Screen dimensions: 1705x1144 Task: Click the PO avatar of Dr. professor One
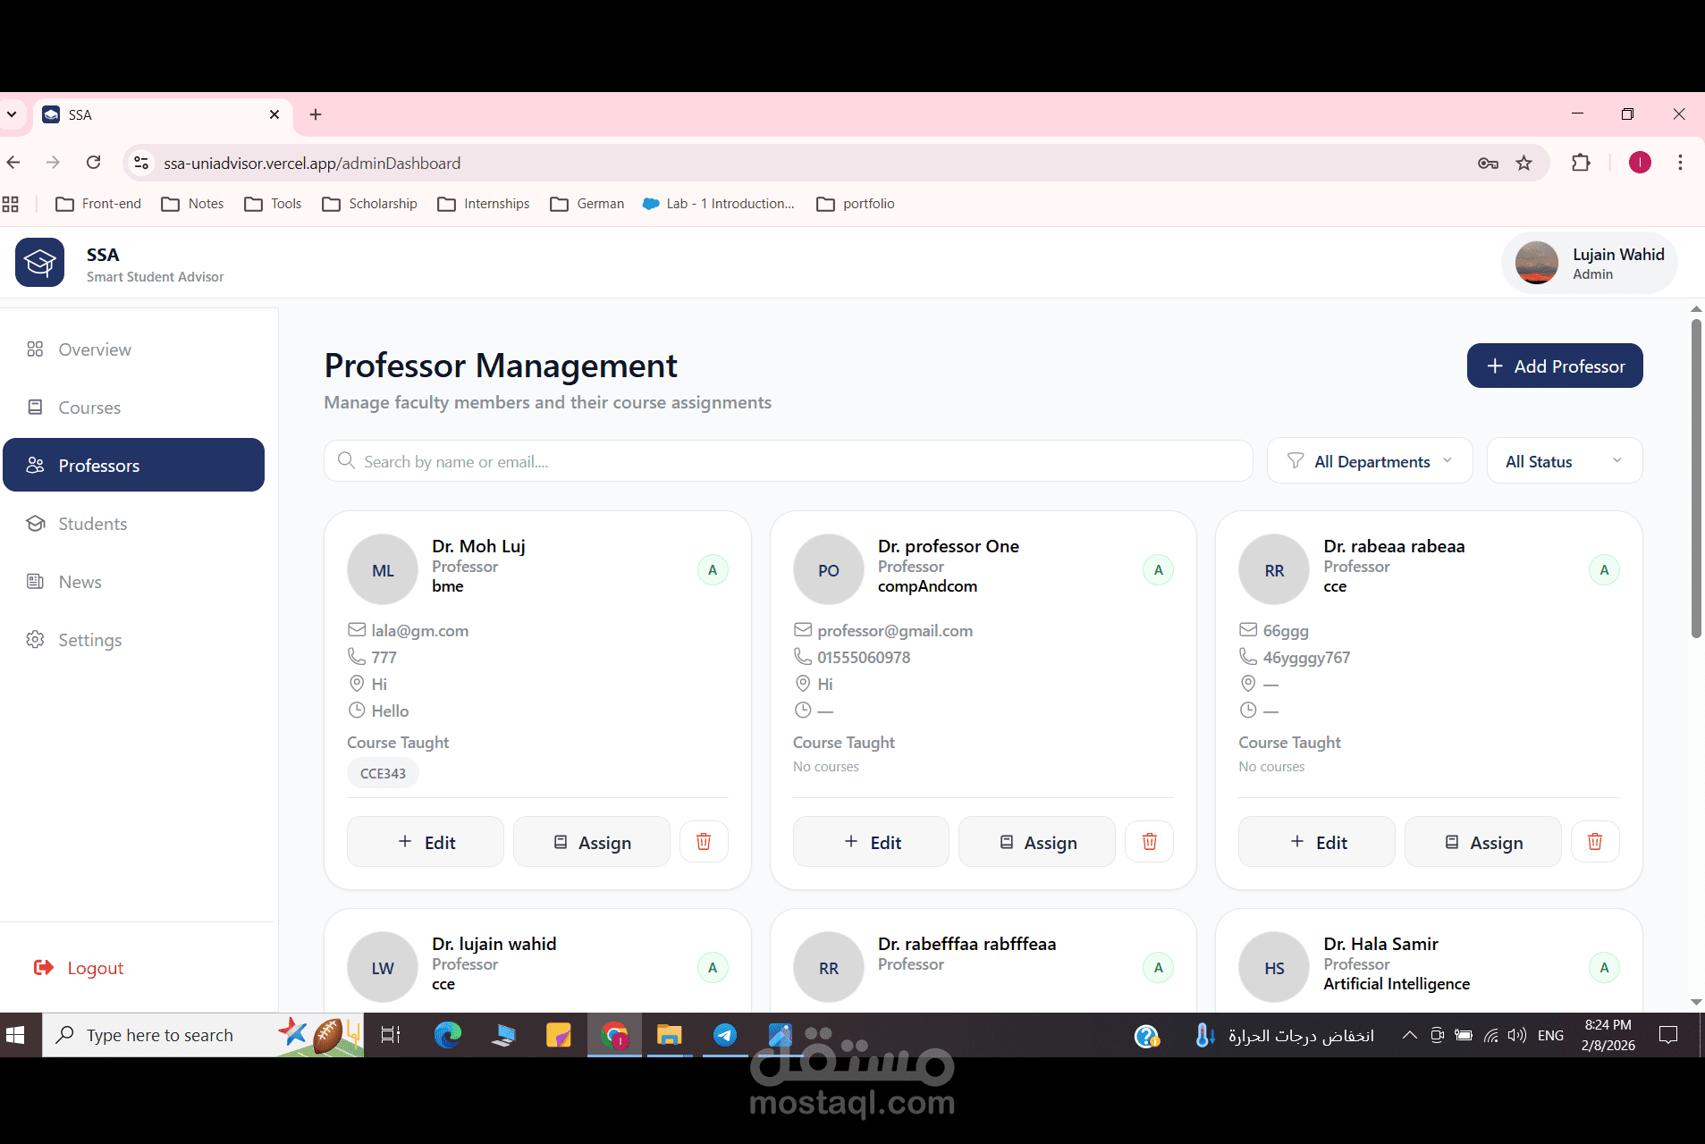(829, 570)
